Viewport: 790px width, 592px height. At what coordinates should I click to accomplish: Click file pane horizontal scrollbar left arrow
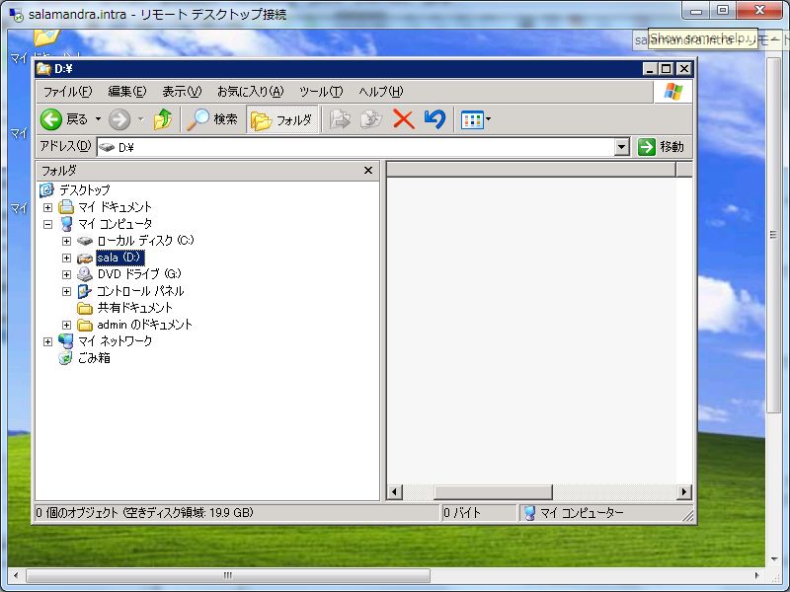(395, 491)
